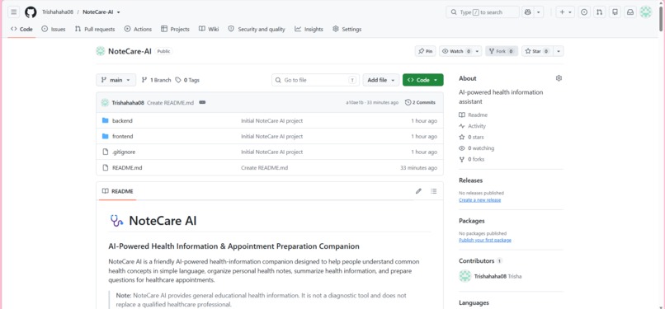Open commit hash a10ae1b
The height and width of the screenshot is (309, 665).
[x=355, y=102]
